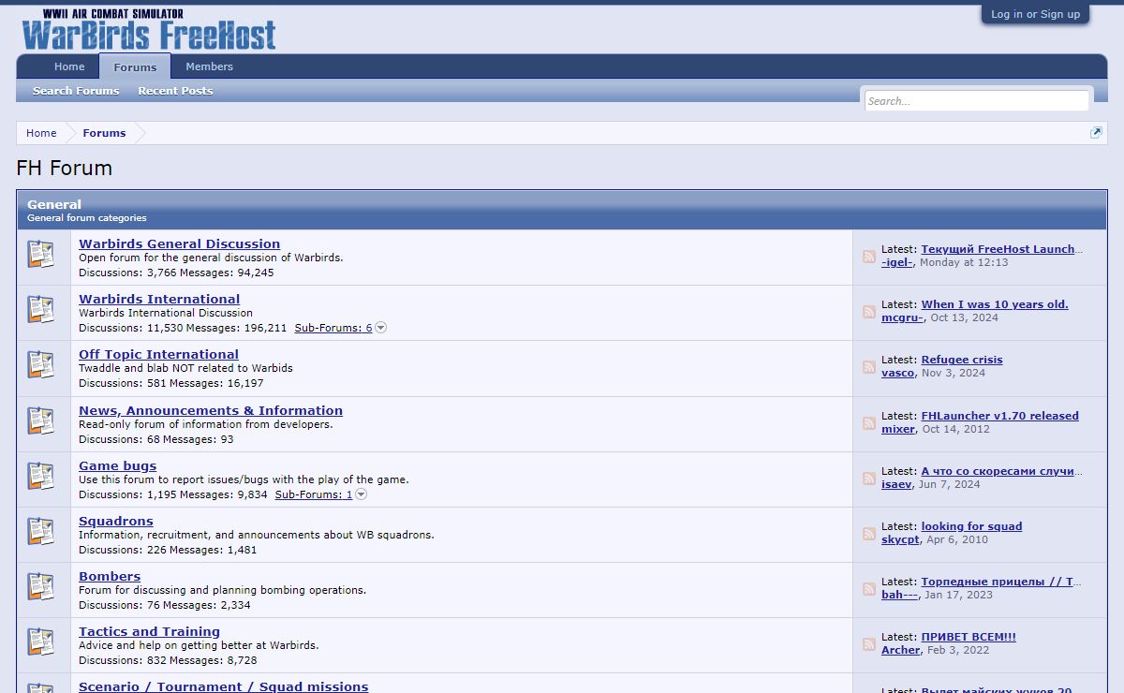
Task: Open the Game bugs forum
Action: [118, 465]
